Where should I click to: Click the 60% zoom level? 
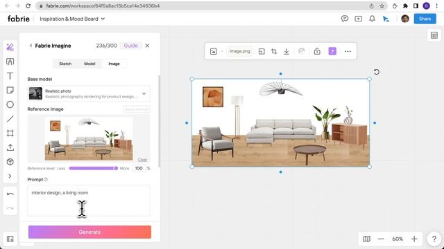(398, 239)
